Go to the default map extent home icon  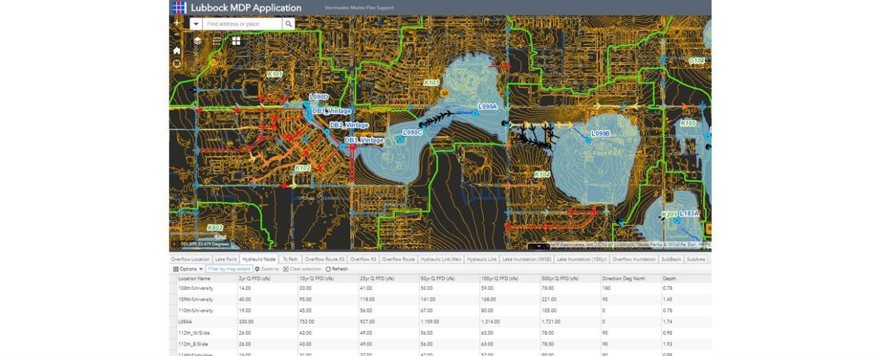[177, 51]
